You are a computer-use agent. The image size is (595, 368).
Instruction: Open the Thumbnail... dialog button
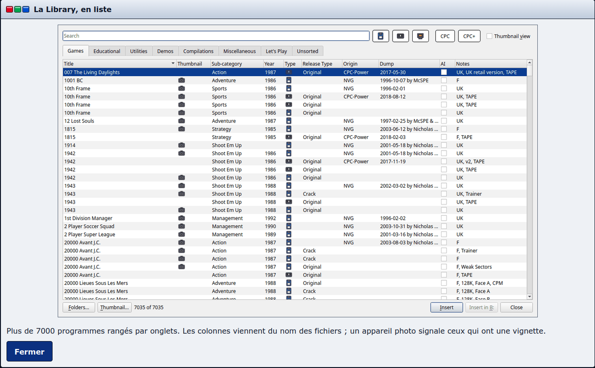[x=114, y=307]
